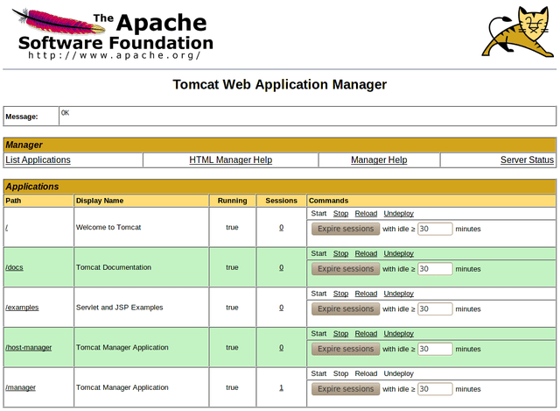Click the 'Message:' label

coord(22,117)
